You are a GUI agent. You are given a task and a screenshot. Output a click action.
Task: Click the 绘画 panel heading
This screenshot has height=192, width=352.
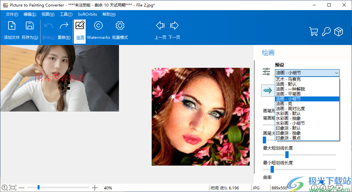pos(268,52)
